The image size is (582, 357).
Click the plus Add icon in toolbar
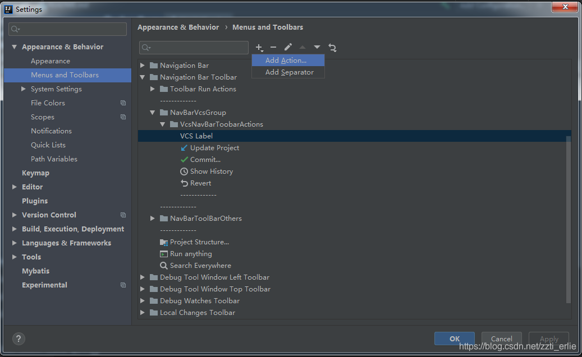(x=259, y=48)
